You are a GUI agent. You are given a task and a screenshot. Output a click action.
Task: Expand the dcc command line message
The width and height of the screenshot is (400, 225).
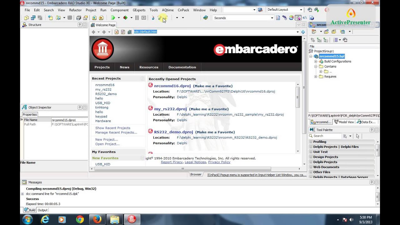tap(22, 194)
